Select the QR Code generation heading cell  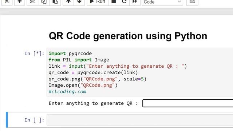pos(128,36)
